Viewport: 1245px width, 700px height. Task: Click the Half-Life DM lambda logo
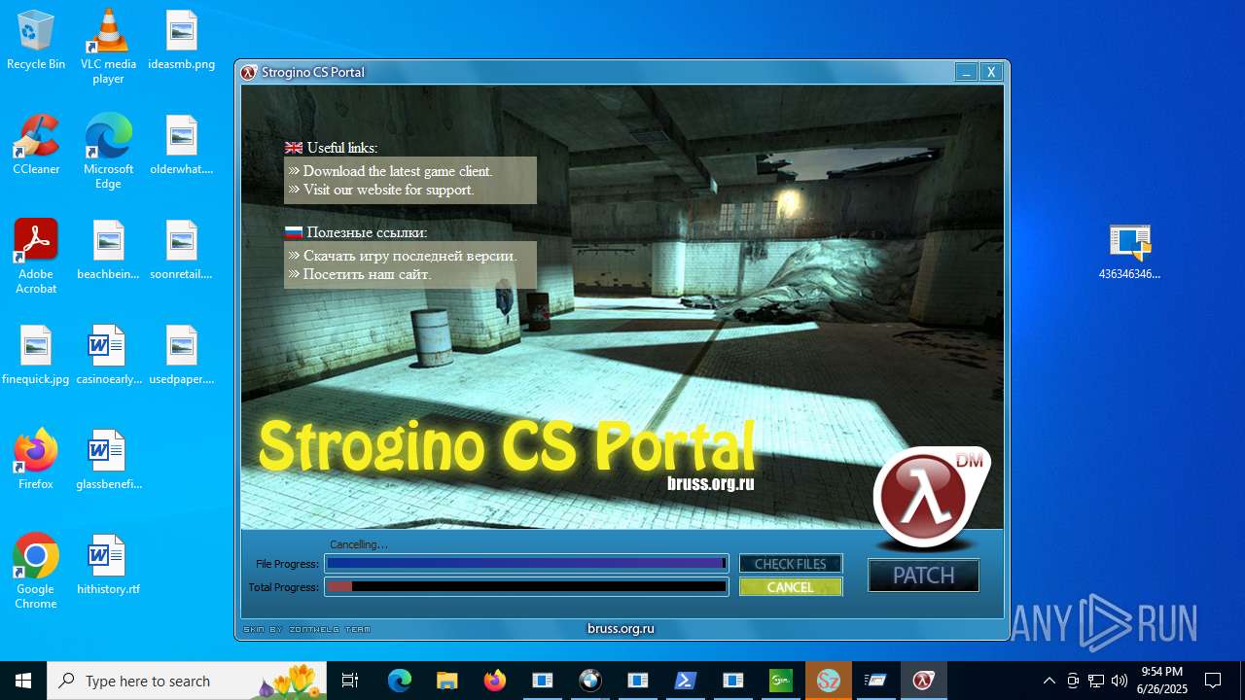click(929, 498)
